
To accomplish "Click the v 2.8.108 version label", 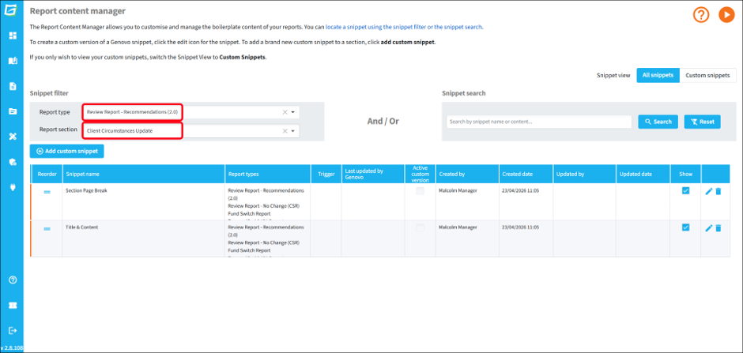I will click(x=12, y=347).
